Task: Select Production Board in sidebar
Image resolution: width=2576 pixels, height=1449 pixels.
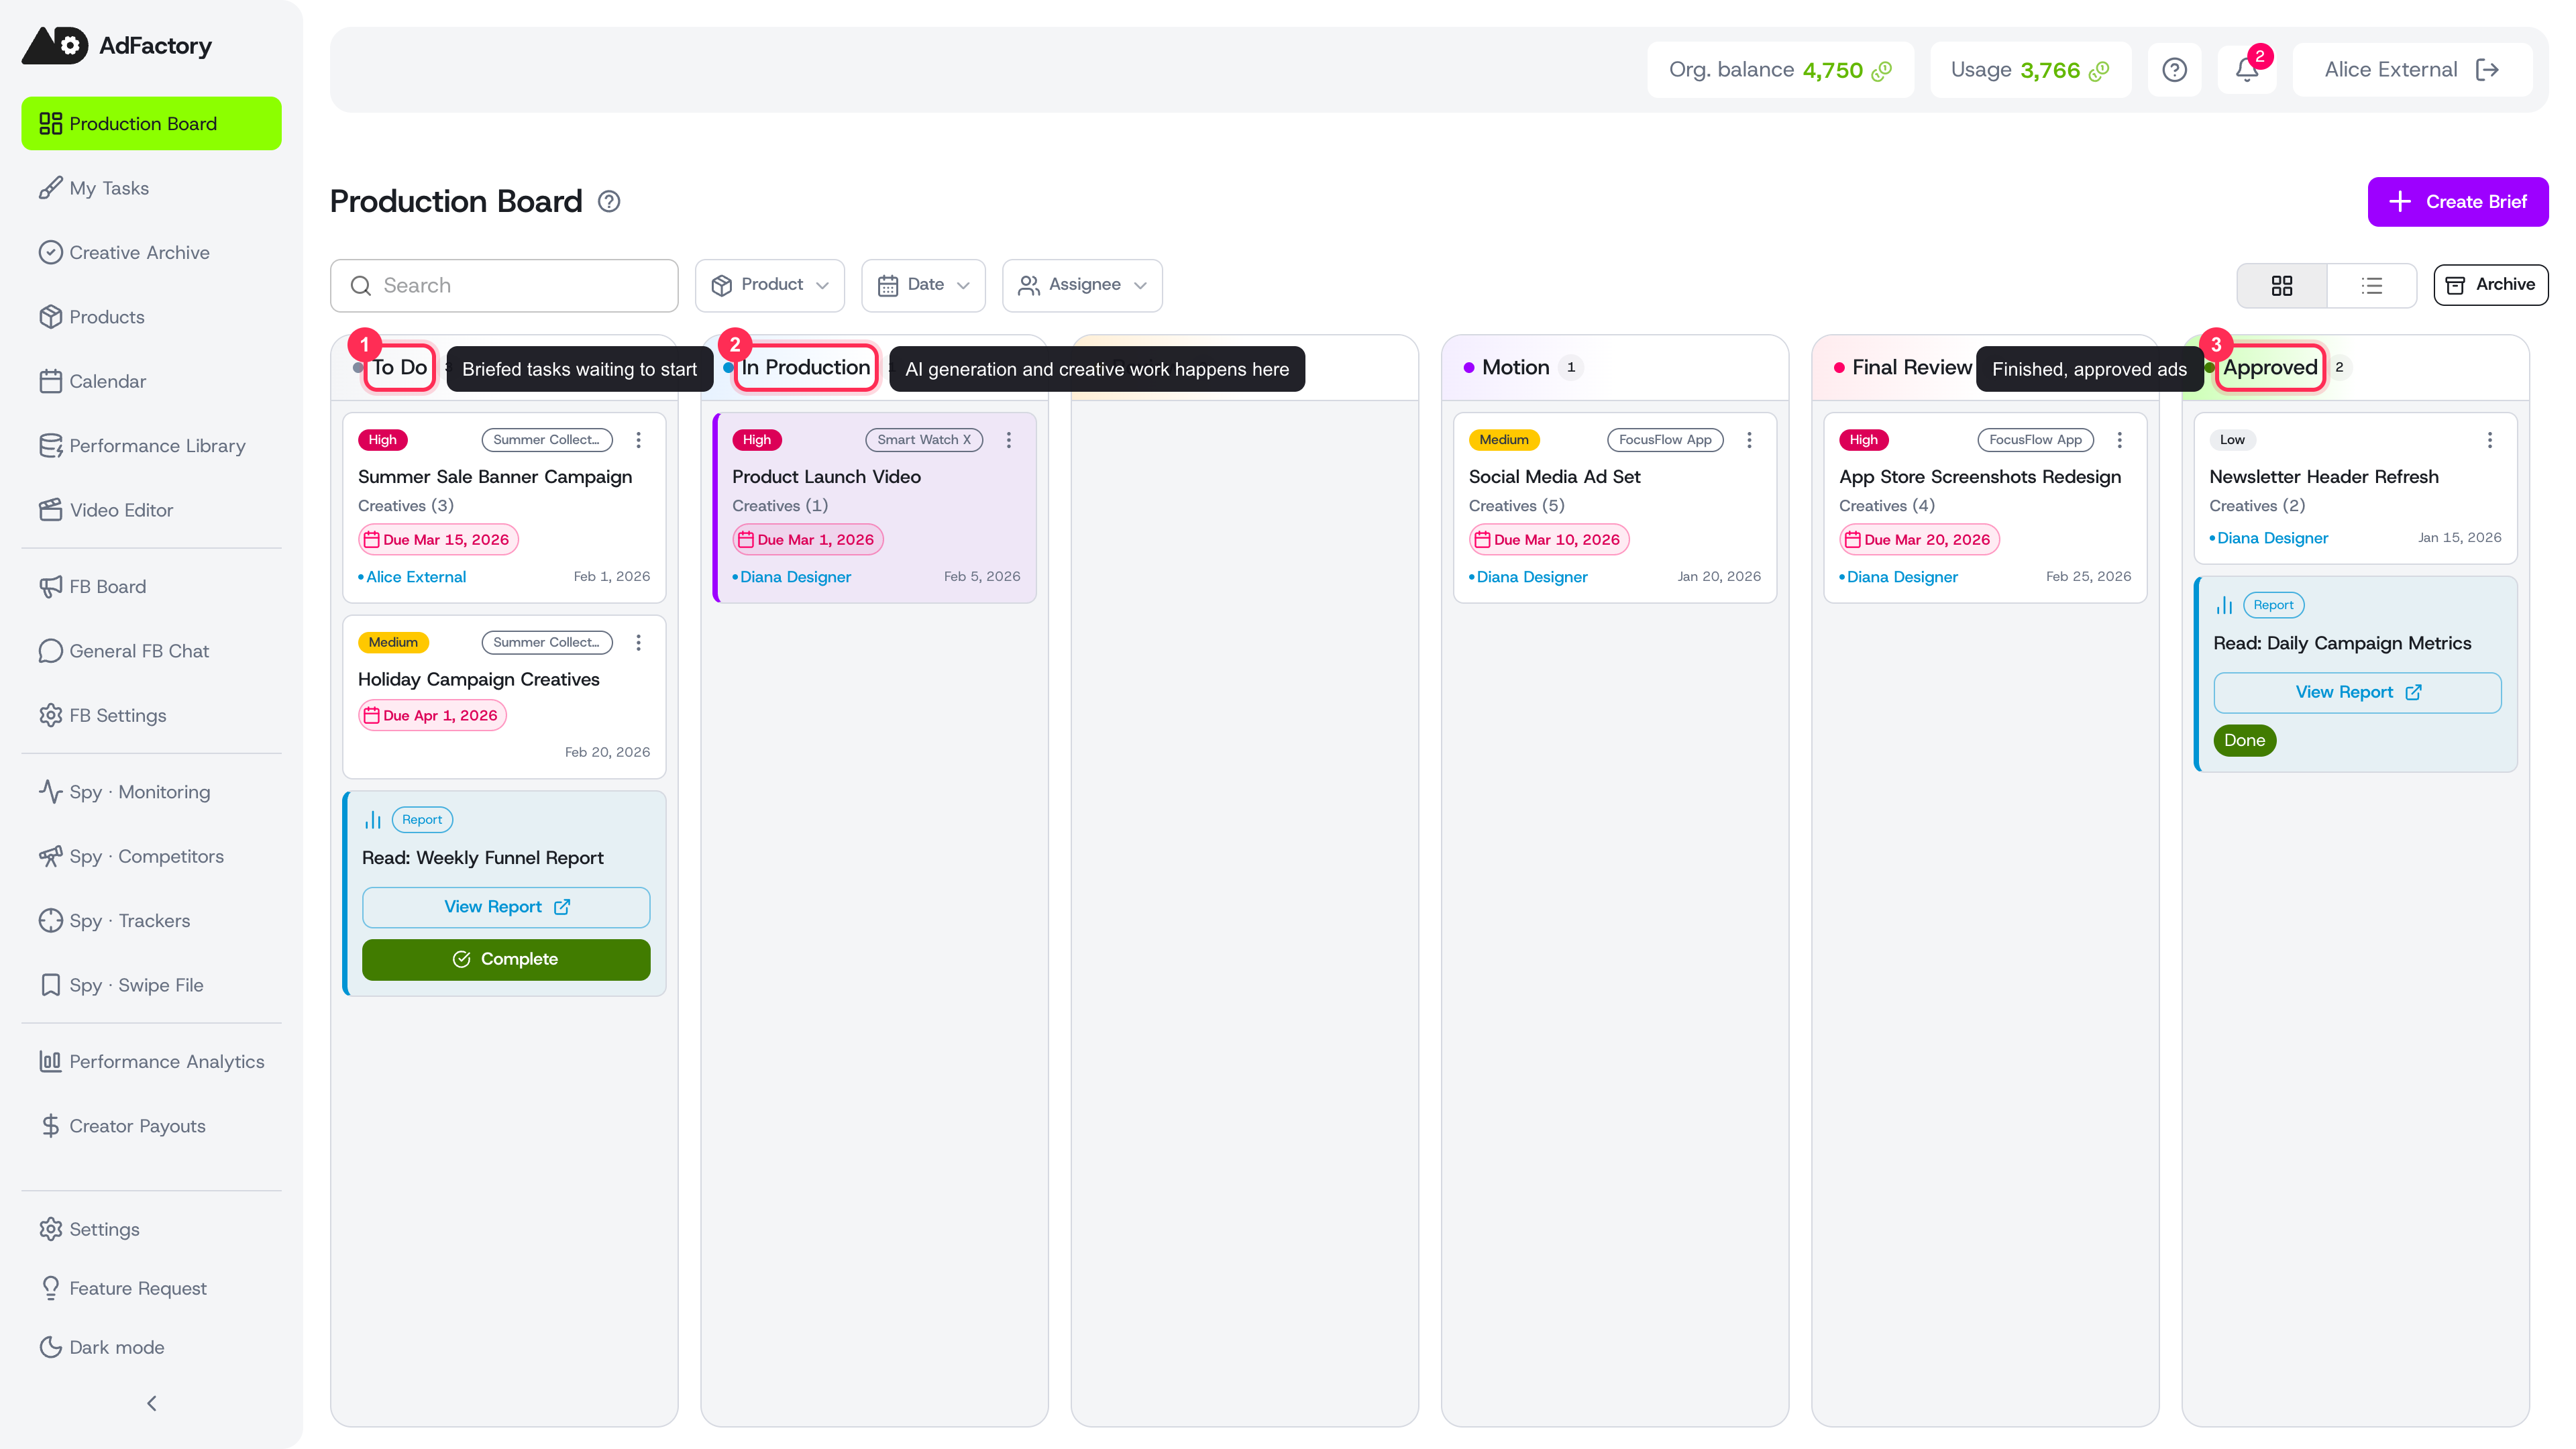Action: 152,124
